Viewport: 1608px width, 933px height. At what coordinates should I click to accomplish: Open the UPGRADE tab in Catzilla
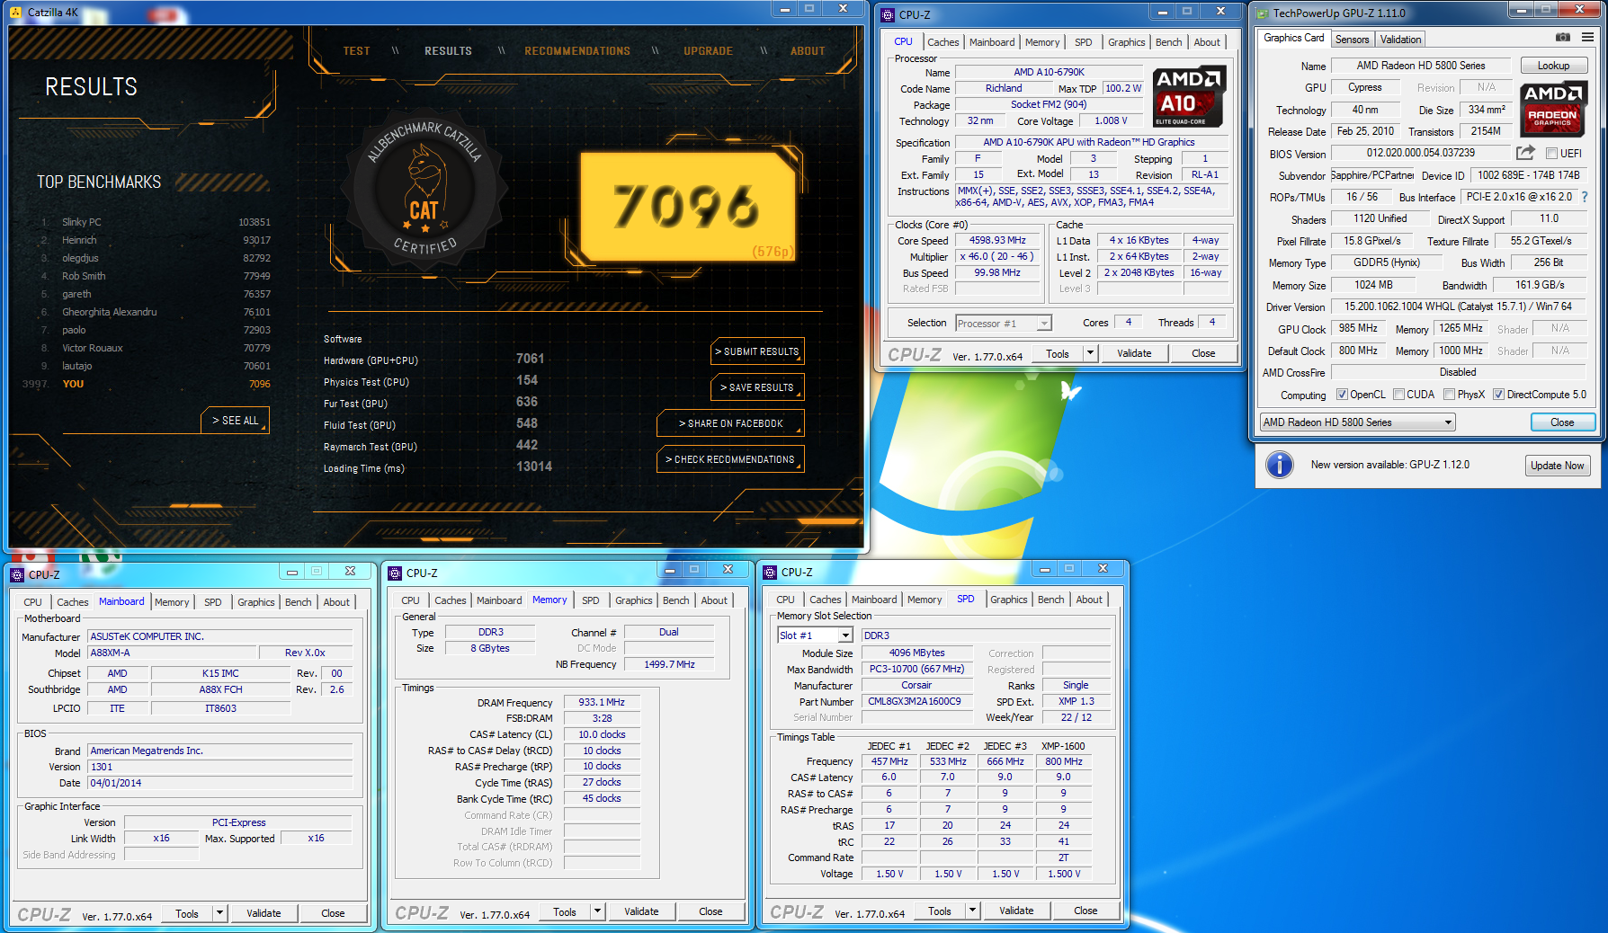point(708,51)
